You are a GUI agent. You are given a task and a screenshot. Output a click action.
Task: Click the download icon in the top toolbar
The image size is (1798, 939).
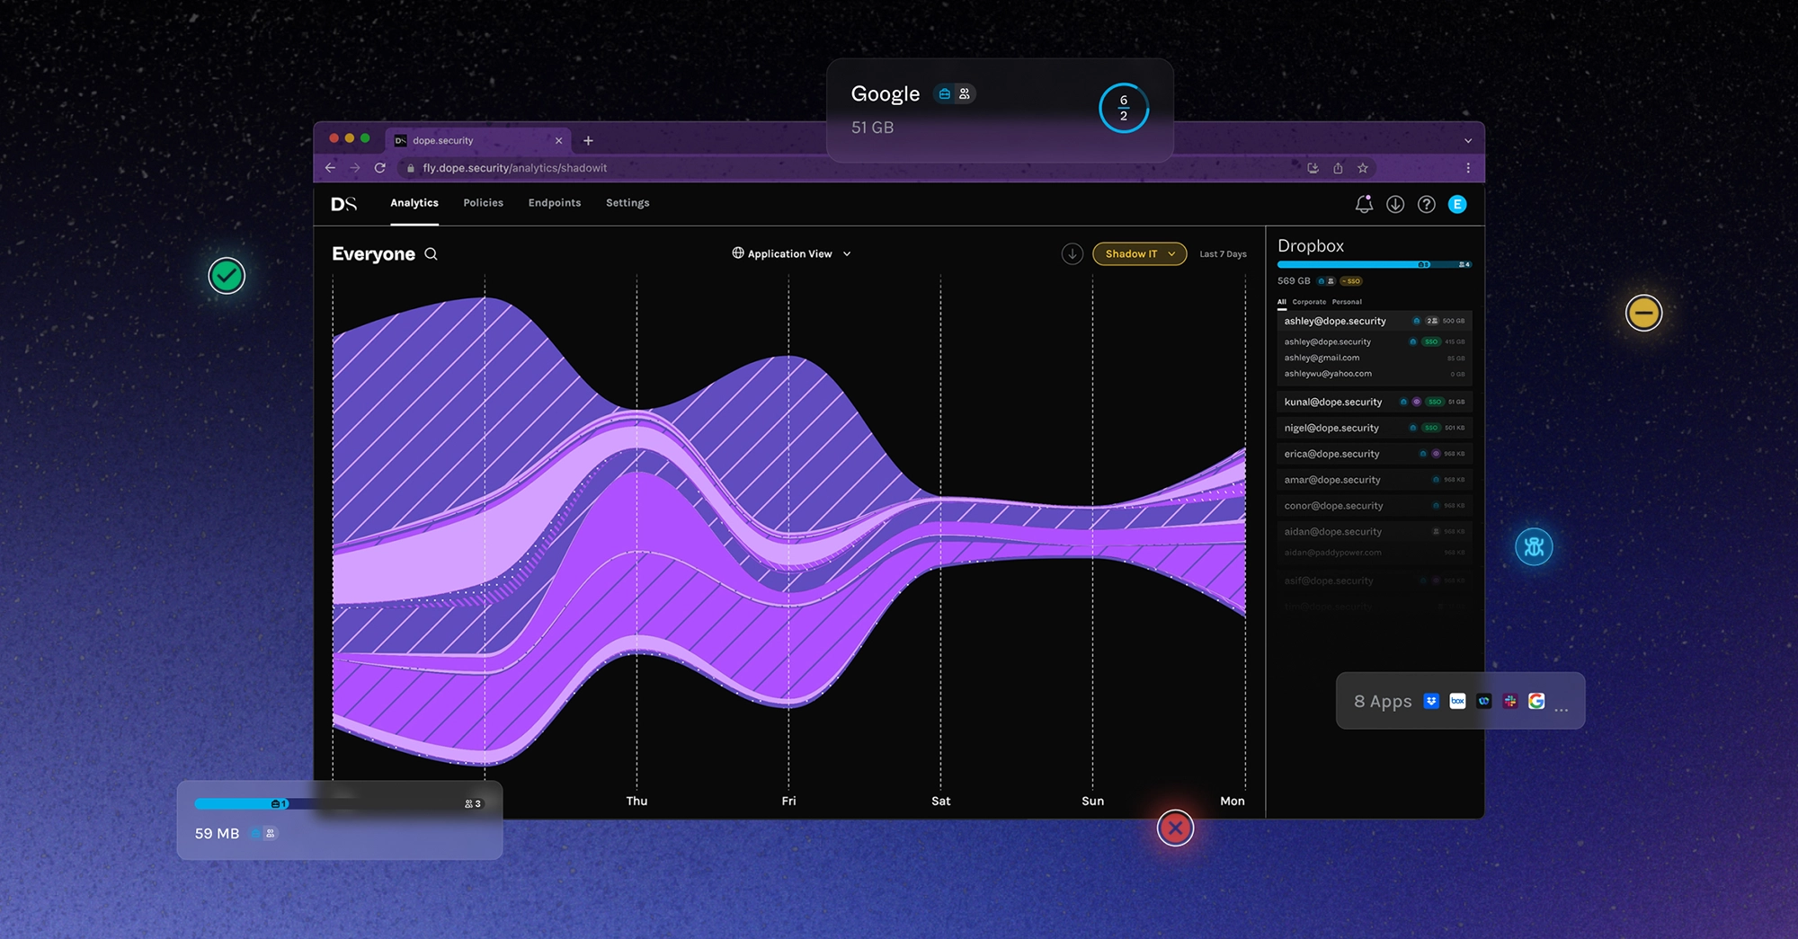point(1395,204)
